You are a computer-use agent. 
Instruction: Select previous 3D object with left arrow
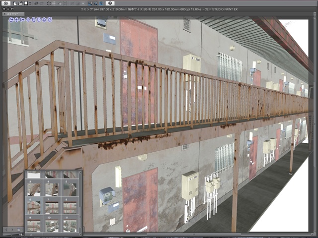[x=6, y=230]
